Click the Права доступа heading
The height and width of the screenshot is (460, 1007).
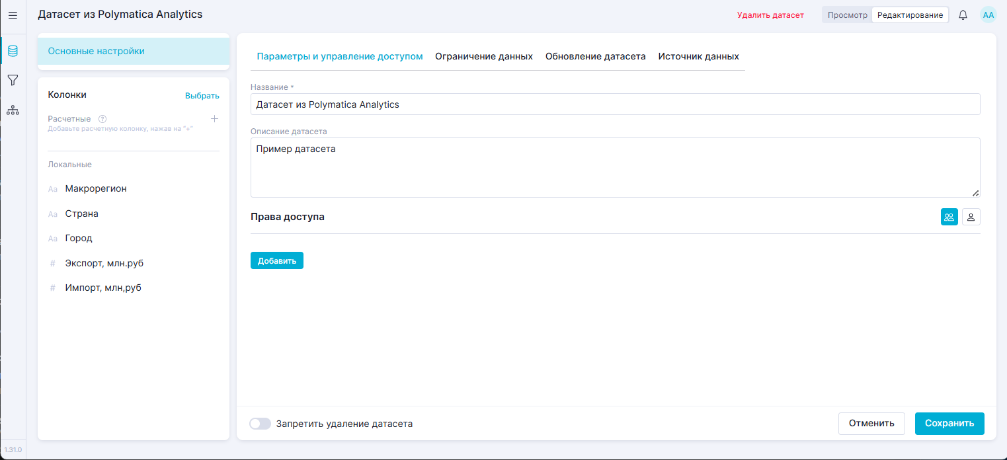[288, 217]
